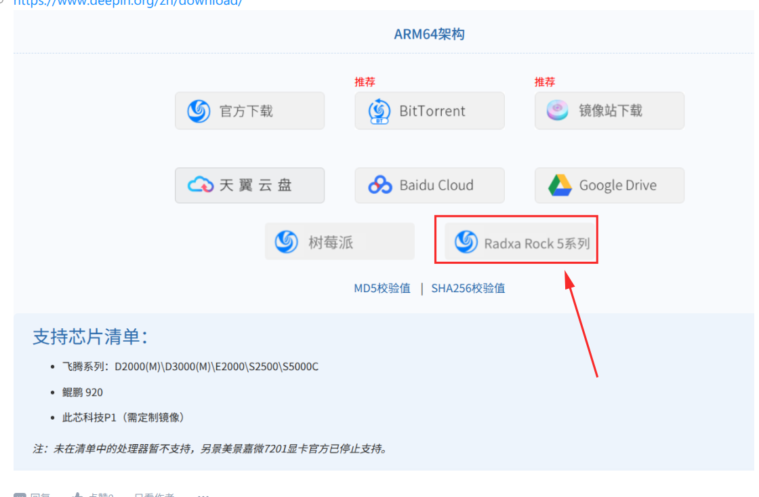Click the 支持芯片清单 heading
The width and height of the screenshot is (759, 497).
point(91,337)
